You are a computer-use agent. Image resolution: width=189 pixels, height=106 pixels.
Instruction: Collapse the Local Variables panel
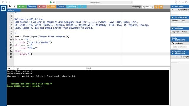tap(172, 17)
